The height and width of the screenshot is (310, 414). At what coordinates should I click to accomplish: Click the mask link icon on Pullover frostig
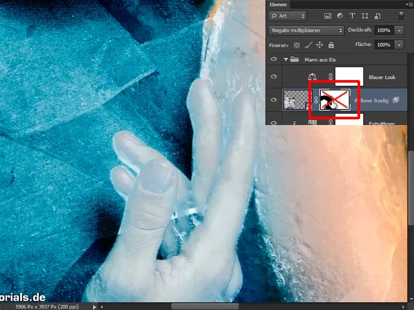click(316, 100)
